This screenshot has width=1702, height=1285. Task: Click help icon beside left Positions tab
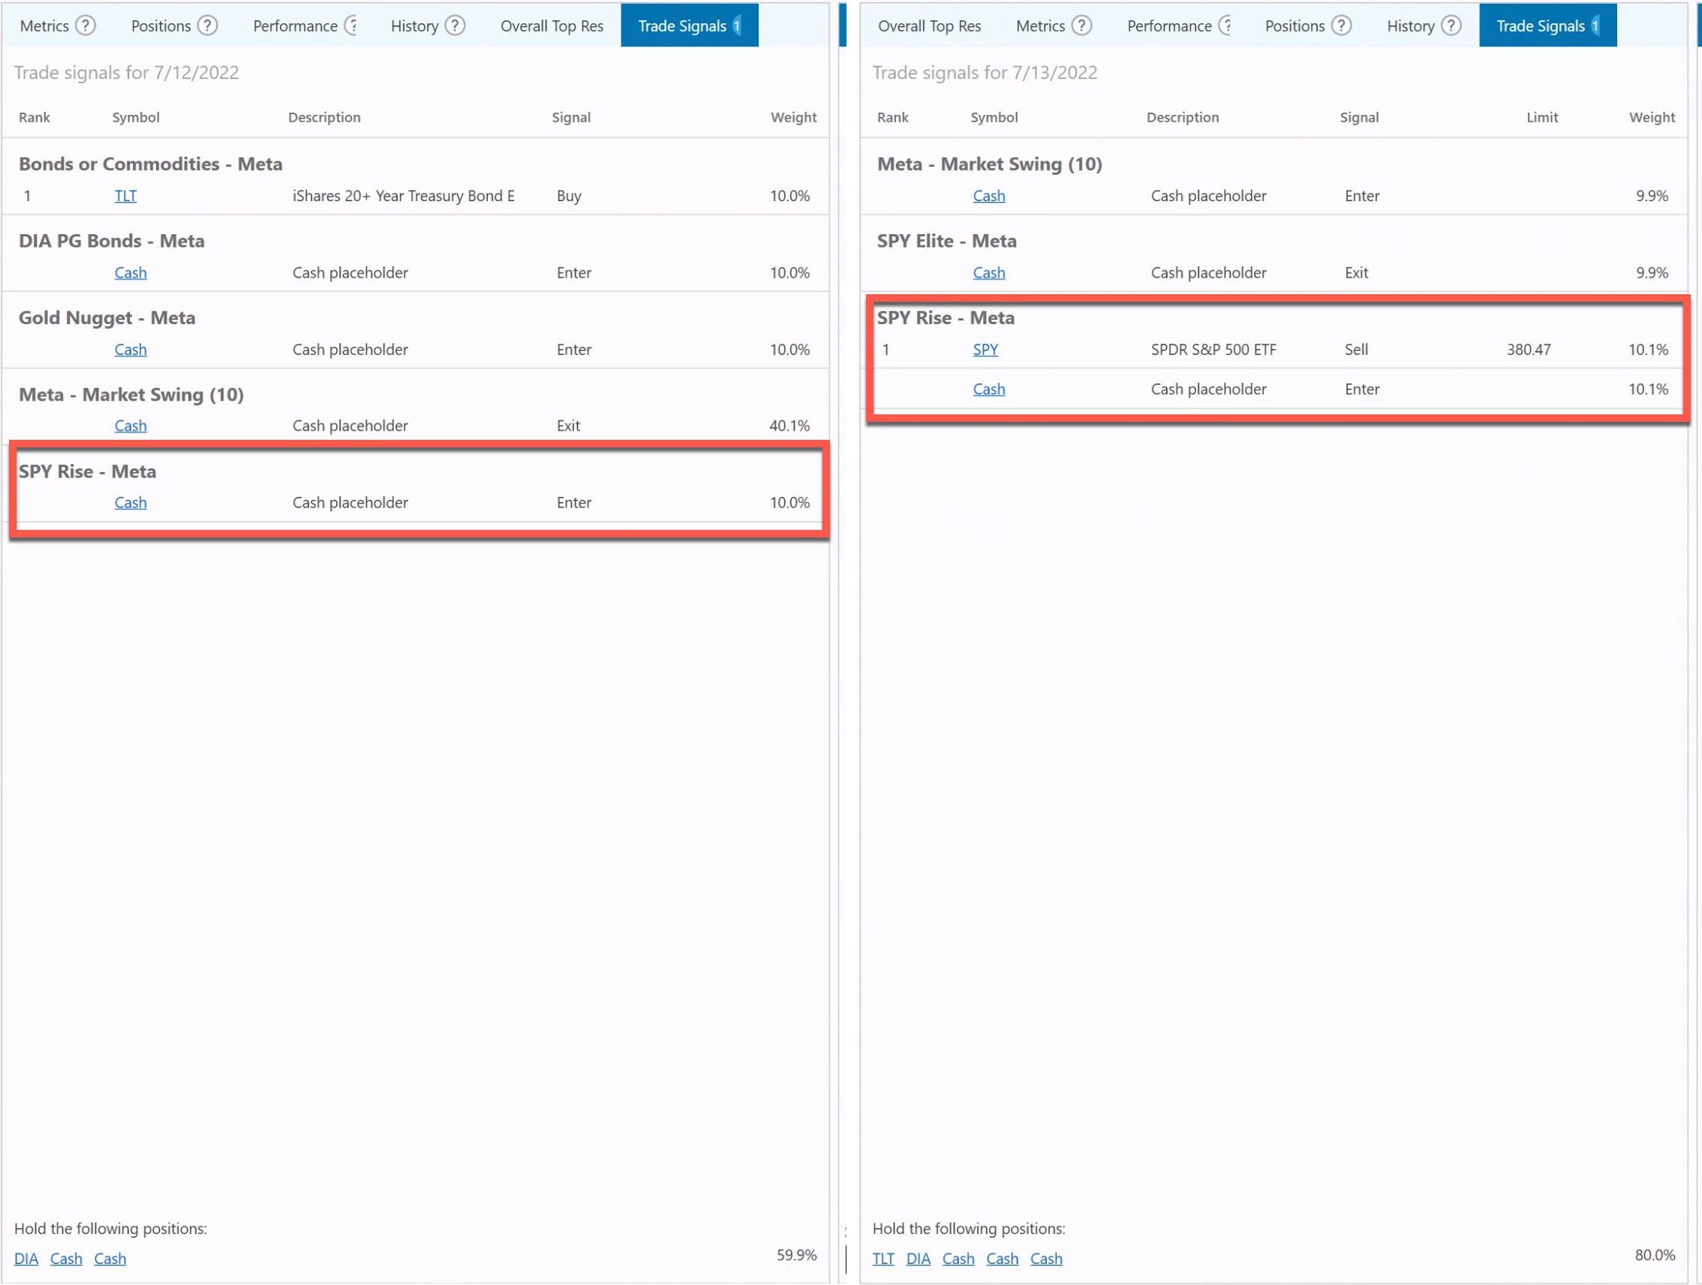coord(207,26)
